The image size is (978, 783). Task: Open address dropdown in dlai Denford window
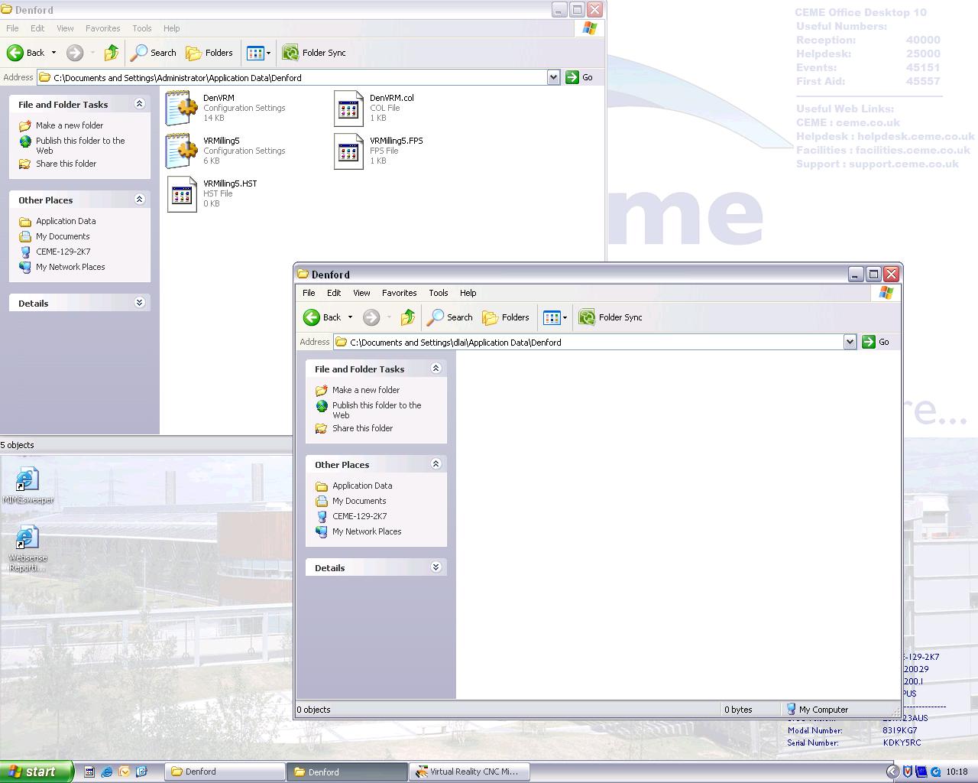click(850, 342)
